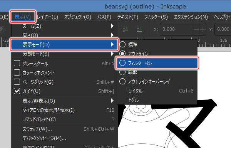Uncheck the ガイド(U) checkbox
The image size is (231, 148).
(17, 91)
